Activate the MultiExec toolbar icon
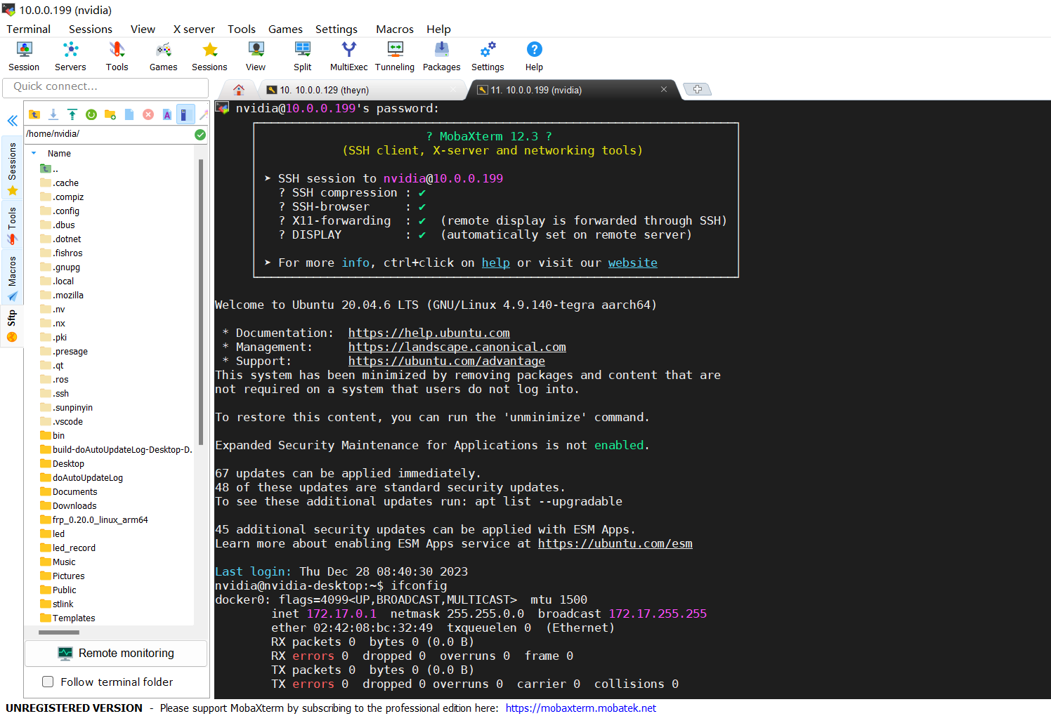Viewport: 1051px width, 716px height. [x=349, y=56]
